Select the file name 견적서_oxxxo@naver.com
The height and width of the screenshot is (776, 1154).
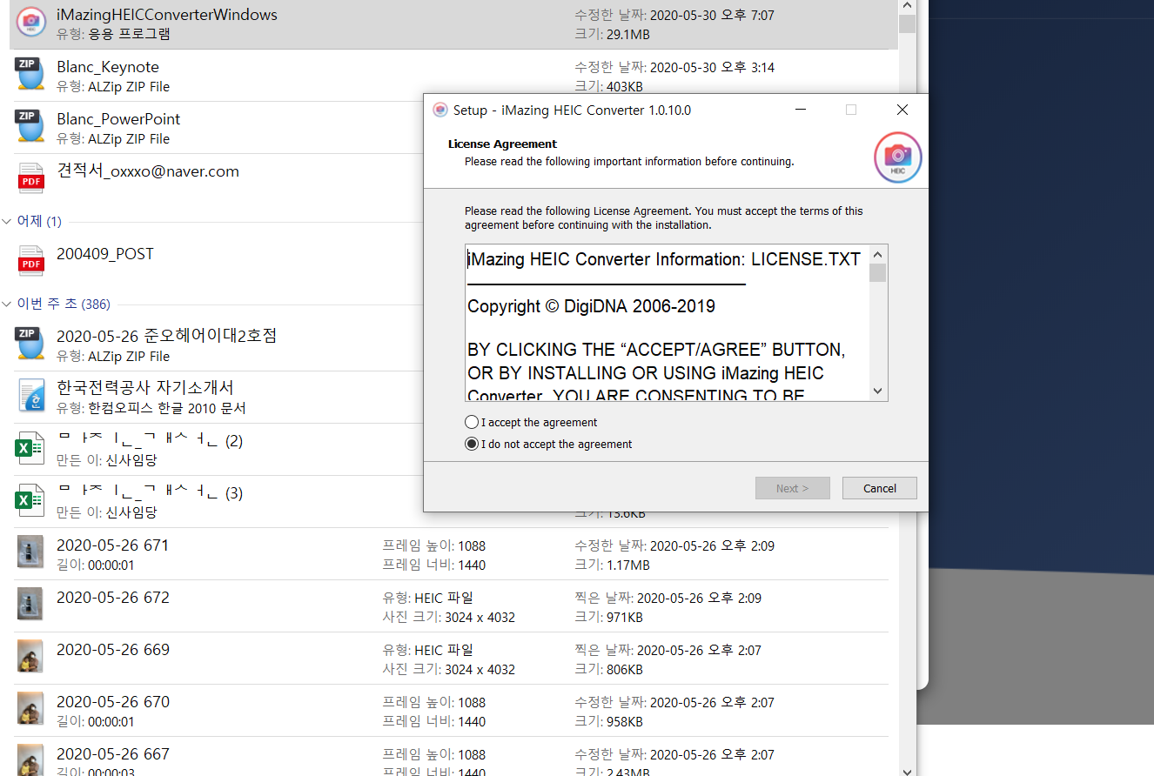pos(148,171)
